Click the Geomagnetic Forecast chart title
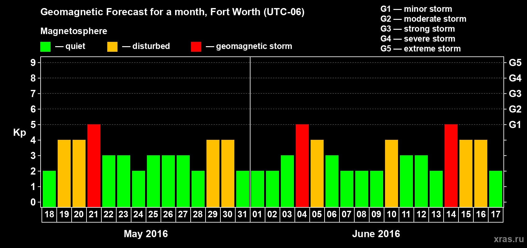 pyautogui.click(x=172, y=12)
